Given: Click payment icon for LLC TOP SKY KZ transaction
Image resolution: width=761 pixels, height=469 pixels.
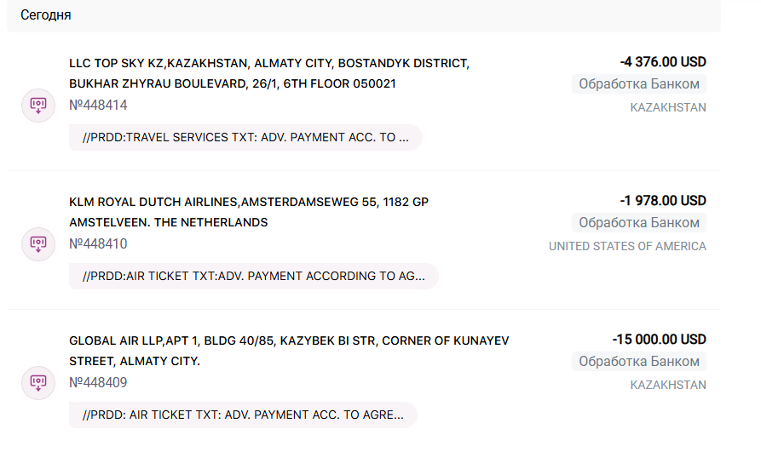Looking at the screenshot, I should point(37,106).
